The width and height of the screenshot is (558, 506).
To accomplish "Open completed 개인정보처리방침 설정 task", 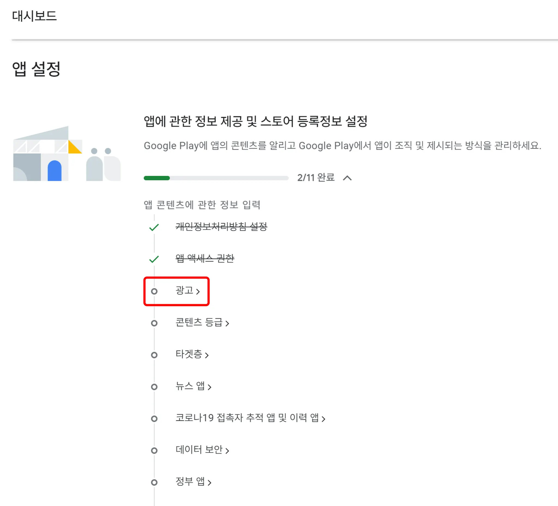I will point(221,226).
